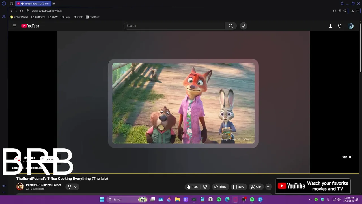Open Opera main menu logo
Image resolution: width=362 pixels, height=204 pixels.
[4, 3]
